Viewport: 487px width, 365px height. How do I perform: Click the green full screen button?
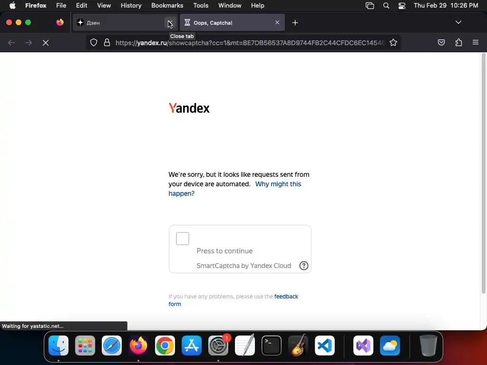click(x=28, y=22)
